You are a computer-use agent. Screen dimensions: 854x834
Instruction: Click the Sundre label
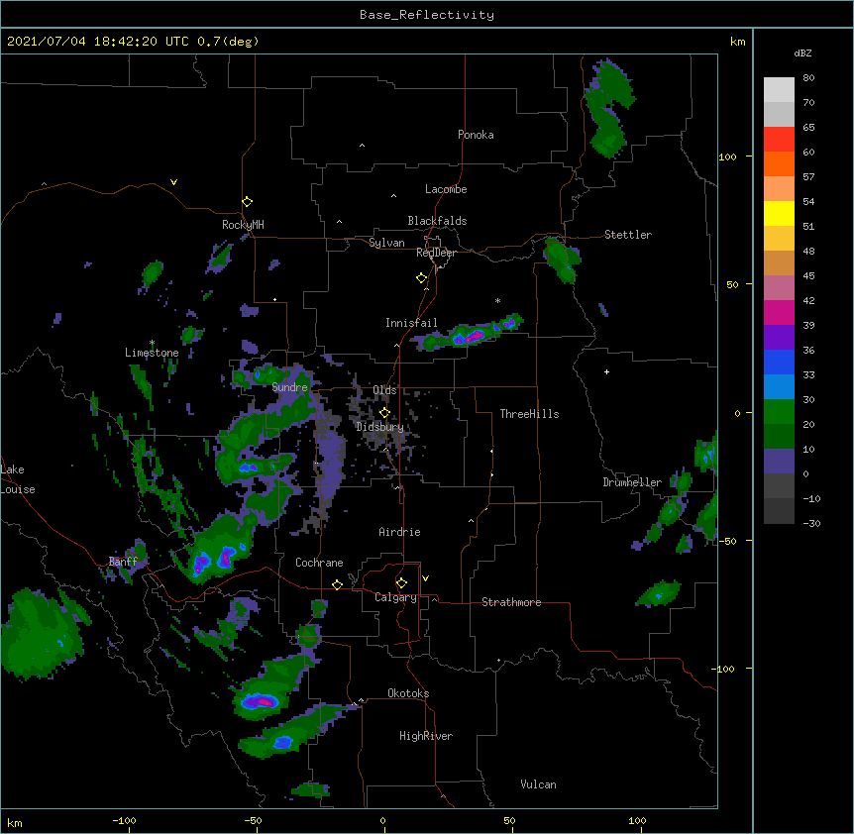(289, 387)
